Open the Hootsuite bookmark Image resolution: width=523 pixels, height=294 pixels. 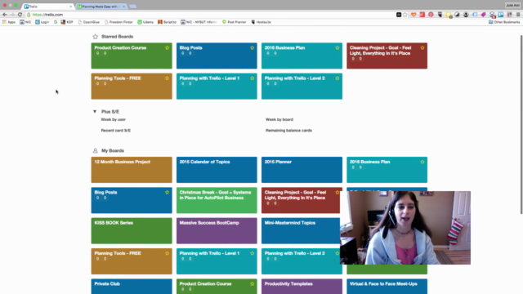point(261,22)
